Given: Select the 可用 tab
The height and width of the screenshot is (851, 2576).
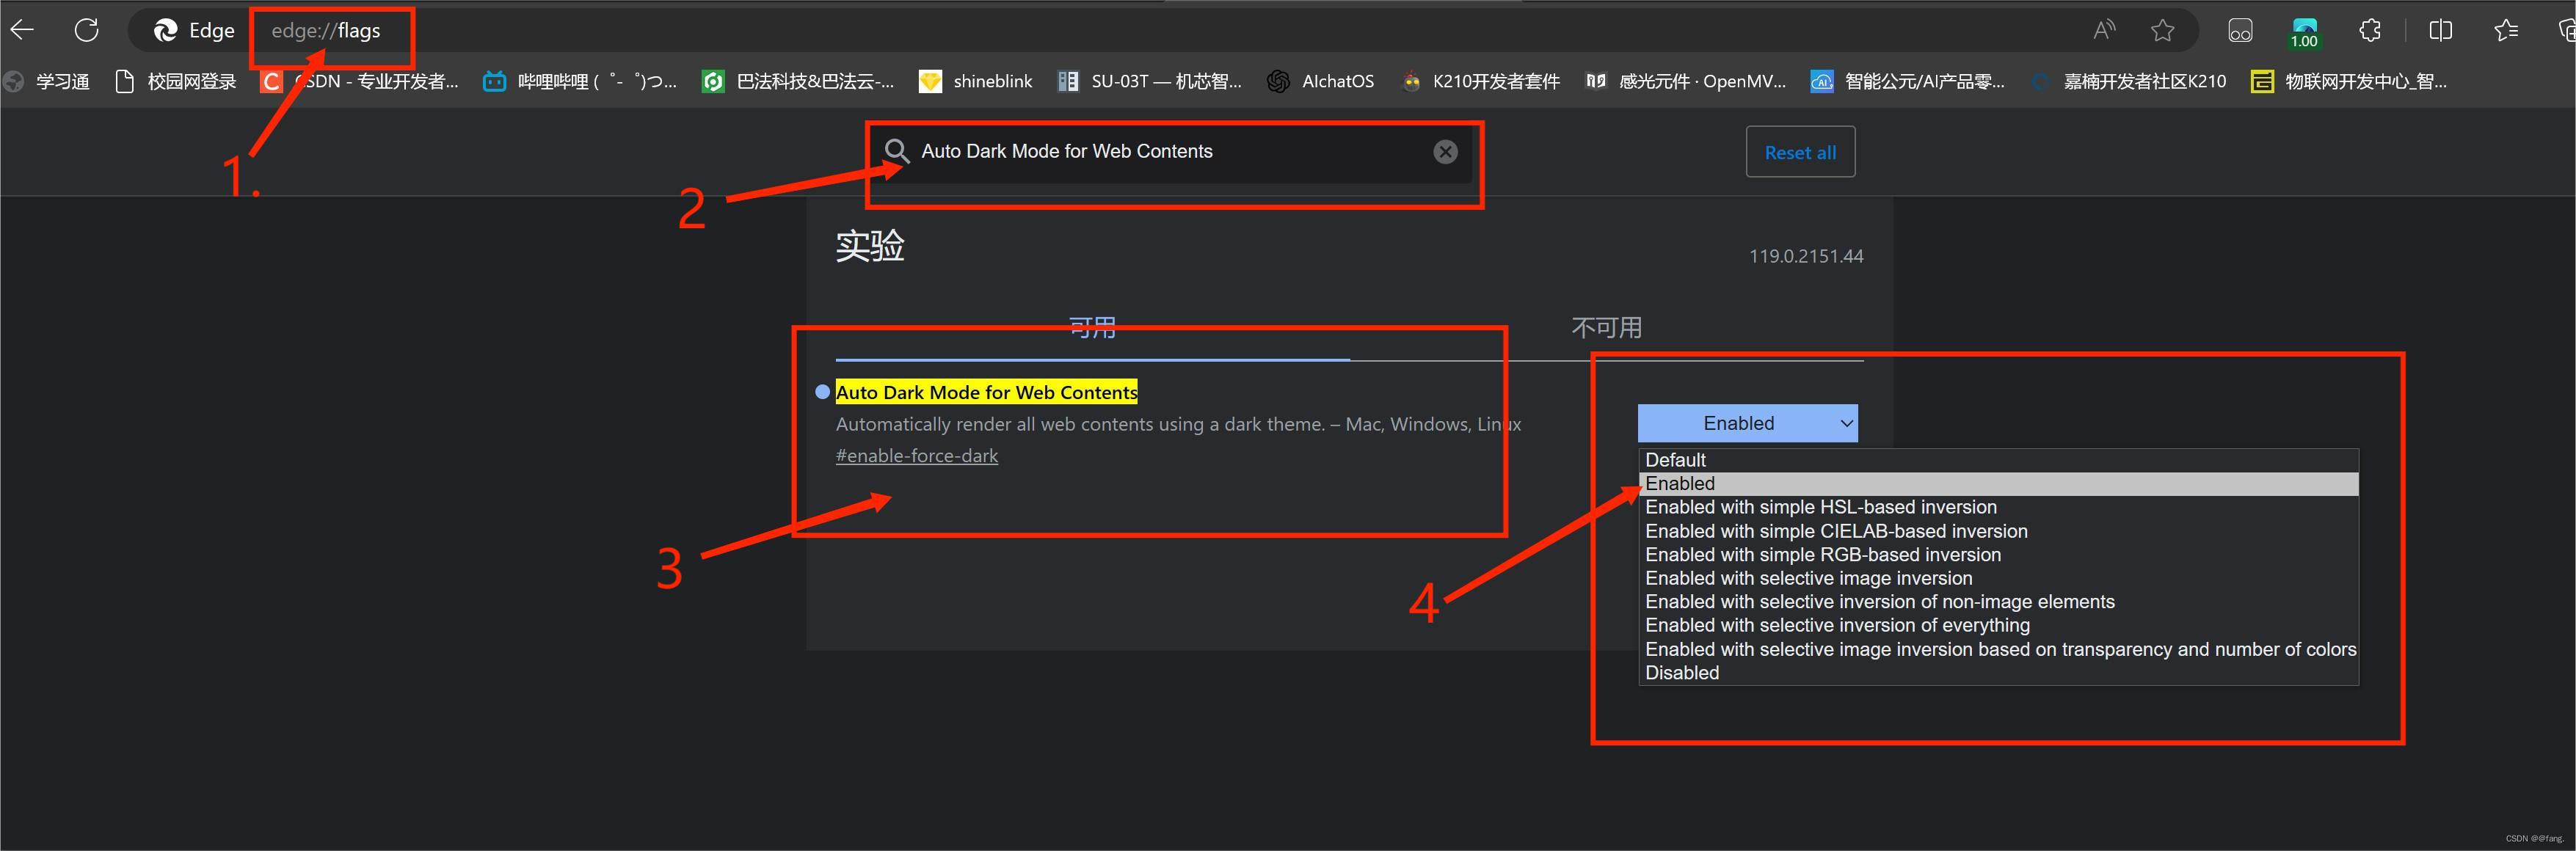Looking at the screenshot, I should pyautogui.click(x=1091, y=327).
